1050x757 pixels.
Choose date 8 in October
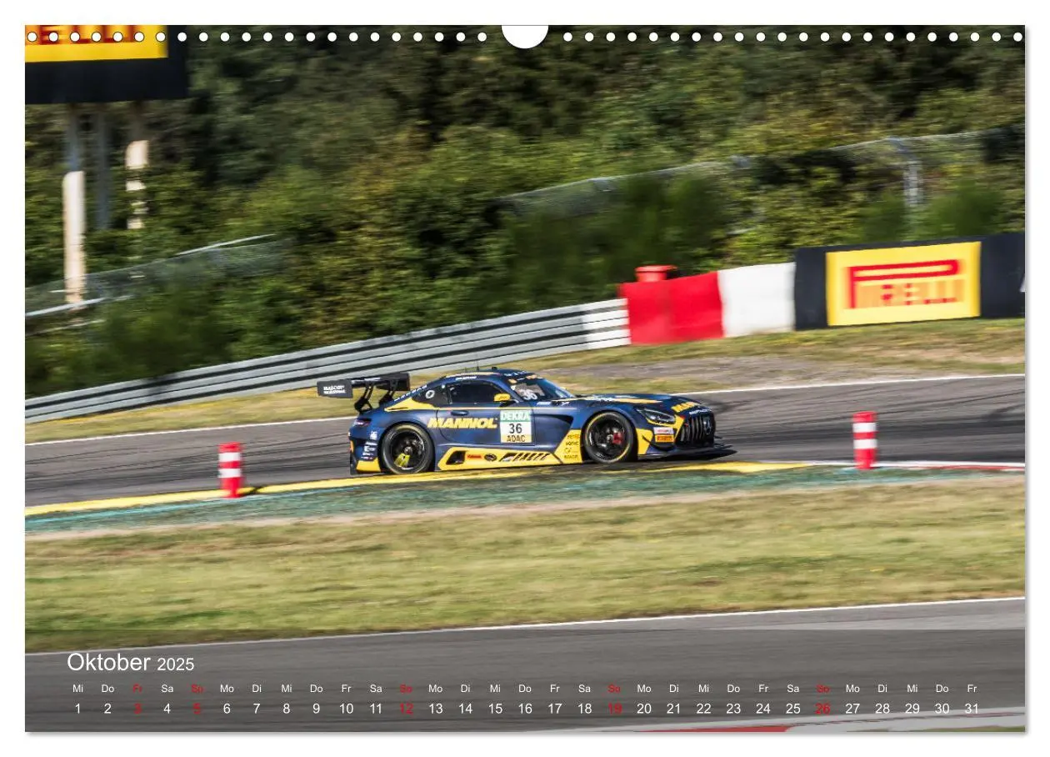pyautogui.click(x=287, y=709)
